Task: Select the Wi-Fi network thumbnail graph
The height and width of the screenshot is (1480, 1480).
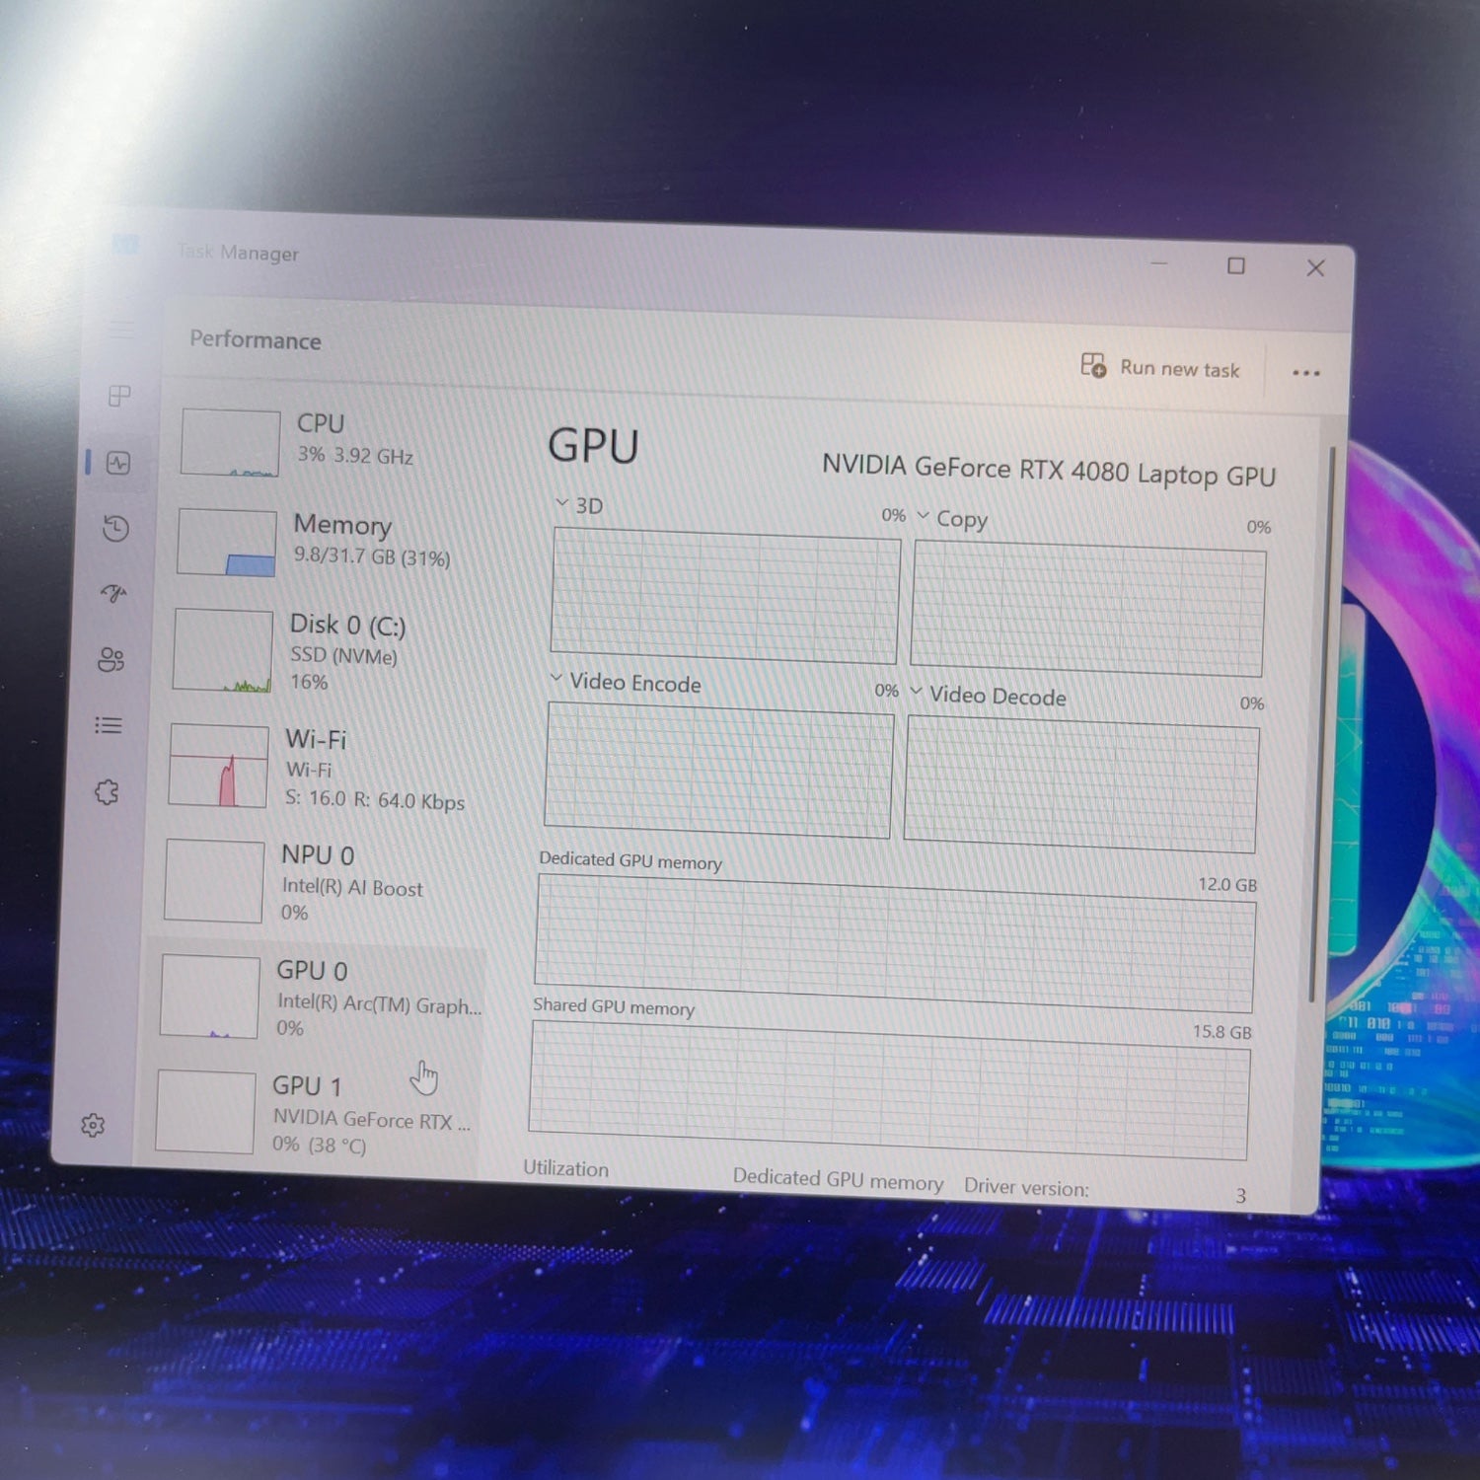Action: pos(218,767)
